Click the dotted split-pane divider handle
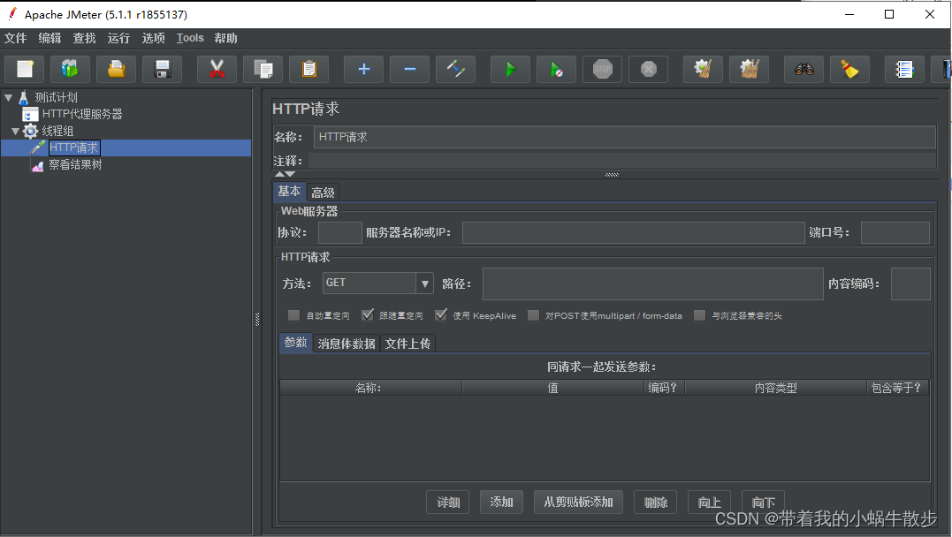Screen dimensions: 952x537 pyautogui.click(x=257, y=319)
